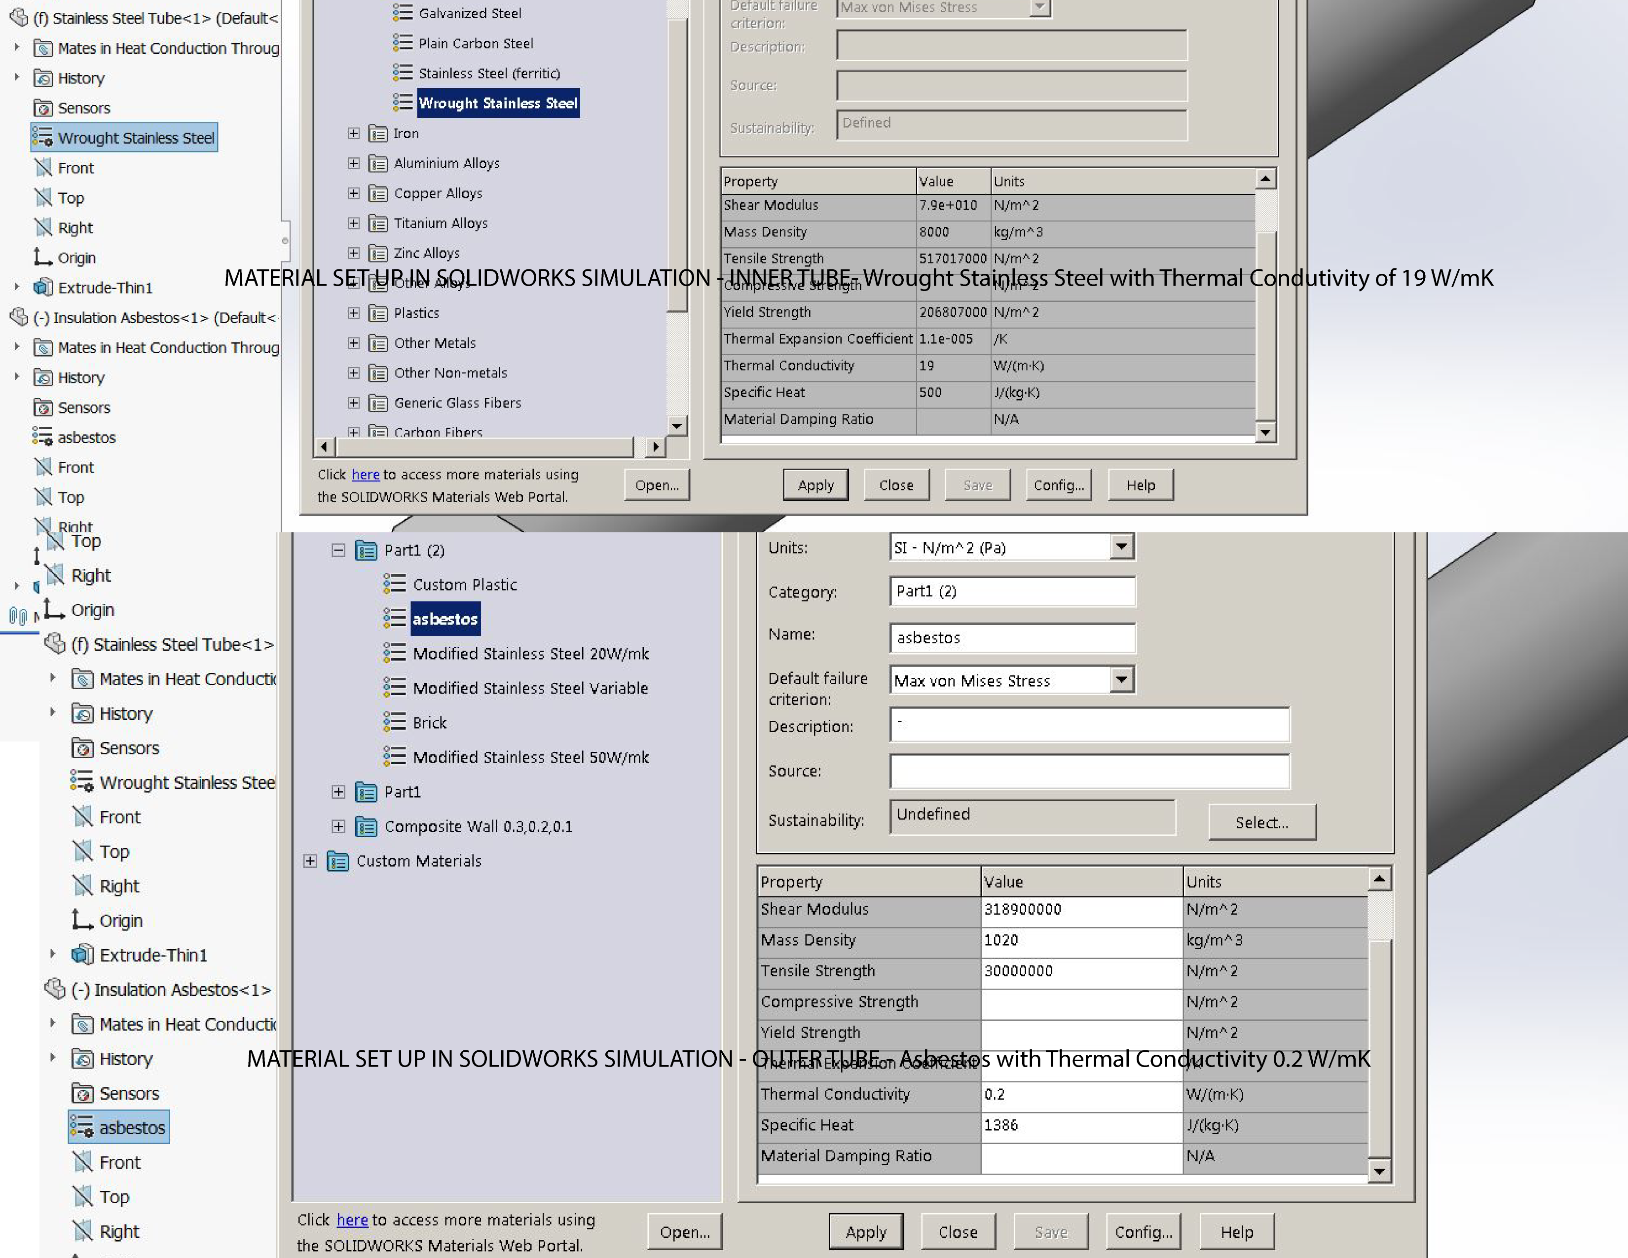Expand the Plastics category plus box
The height and width of the screenshot is (1258, 1628).
click(x=353, y=313)
